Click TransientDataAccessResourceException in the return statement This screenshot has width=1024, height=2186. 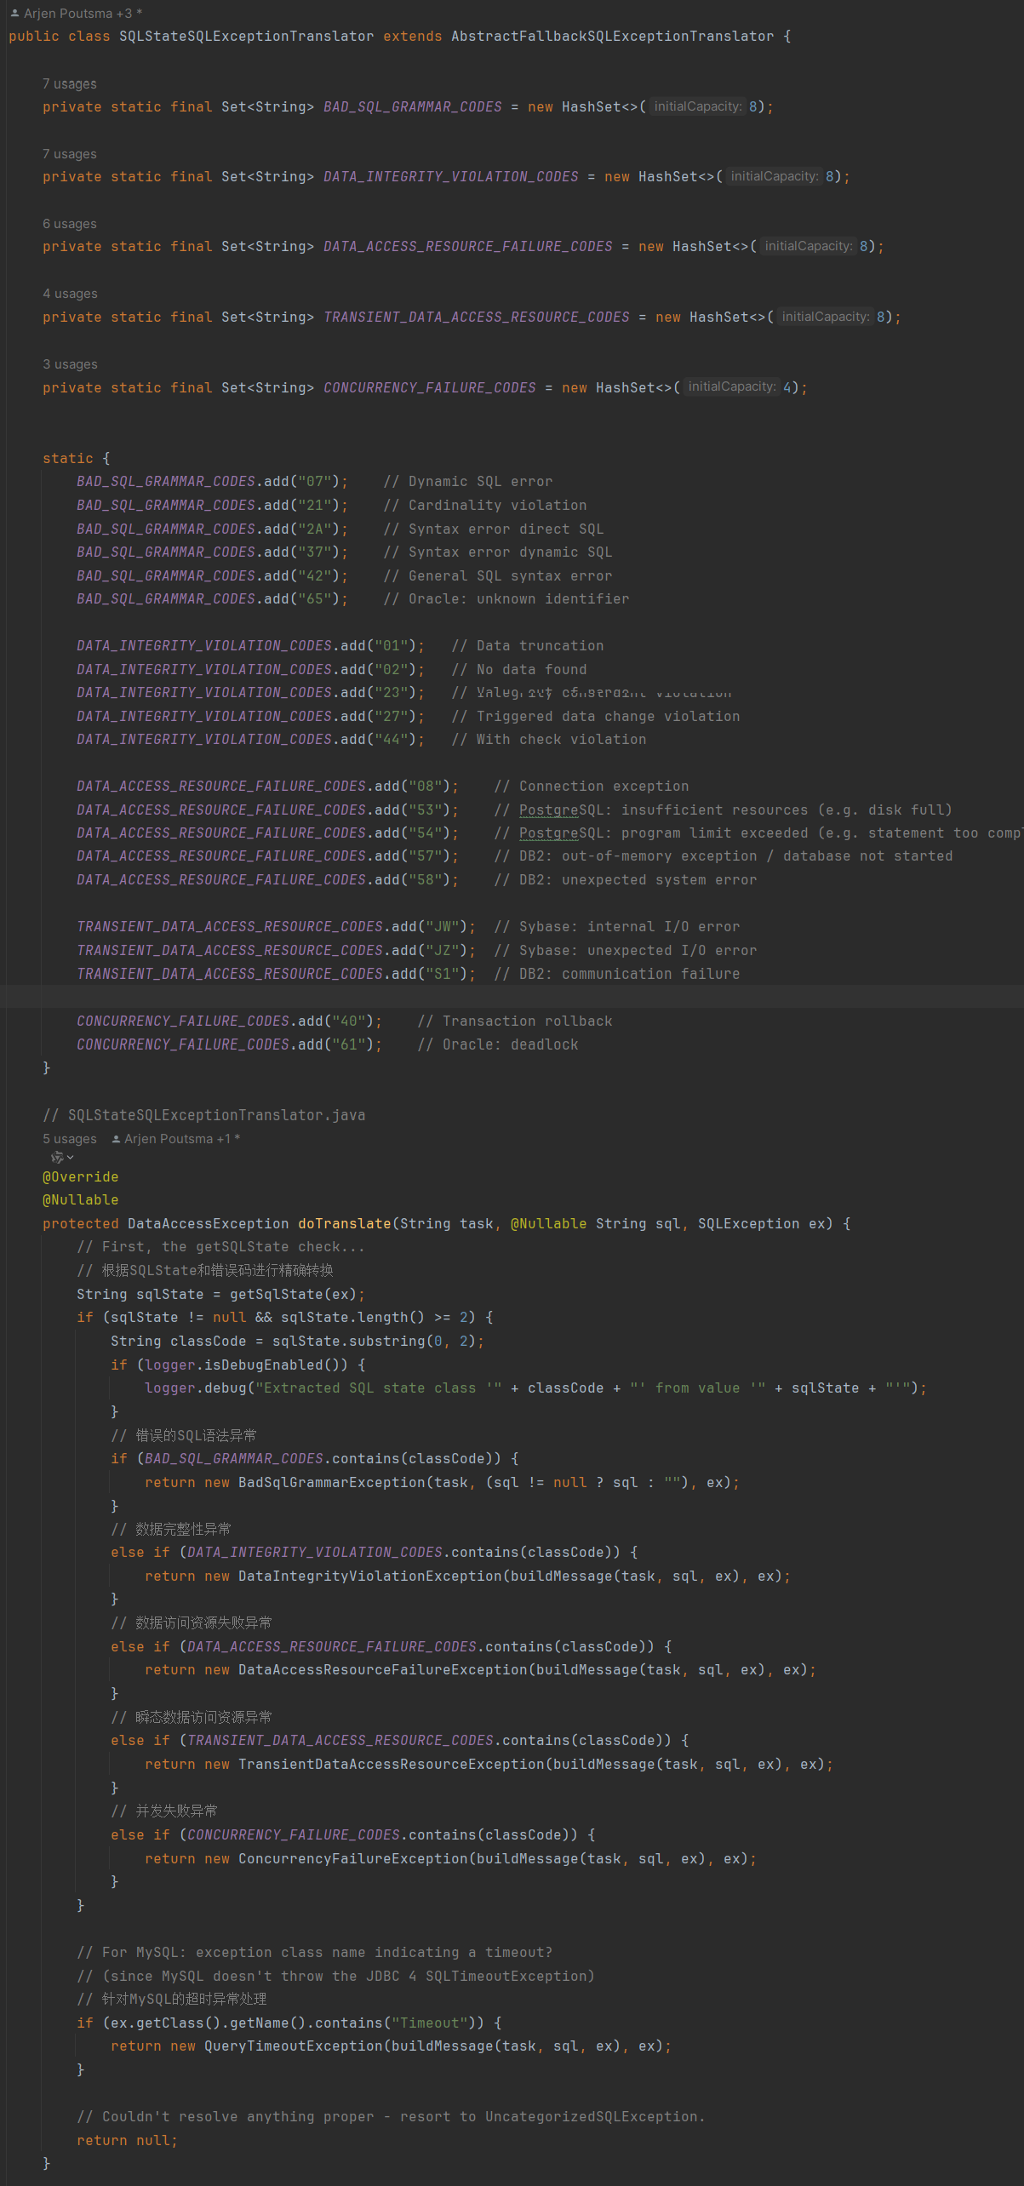392,1765
